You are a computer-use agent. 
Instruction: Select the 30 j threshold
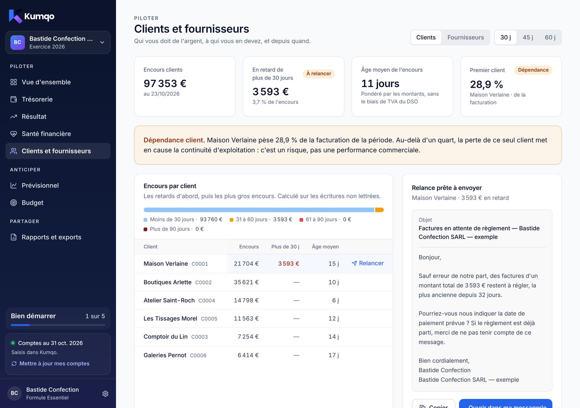point(506,37)
